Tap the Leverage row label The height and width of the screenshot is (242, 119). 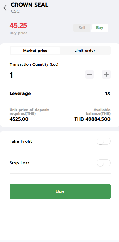pos(20,93)
